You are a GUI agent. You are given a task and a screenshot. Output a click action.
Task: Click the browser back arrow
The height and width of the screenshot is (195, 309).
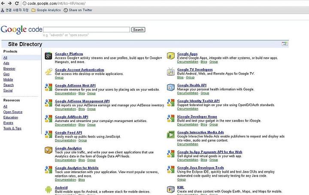[3, 3]
